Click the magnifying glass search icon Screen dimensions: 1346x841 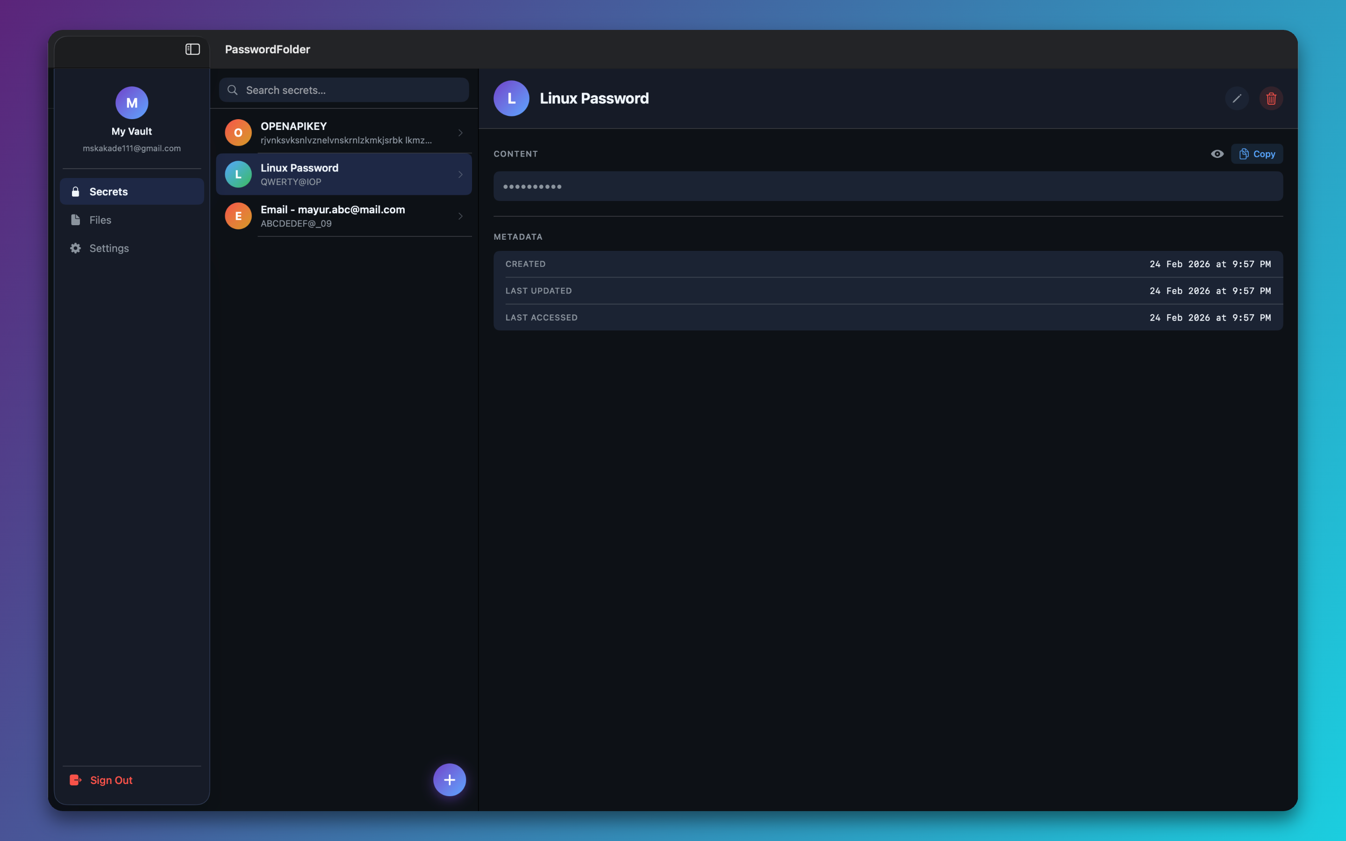(x=233, y=90)
